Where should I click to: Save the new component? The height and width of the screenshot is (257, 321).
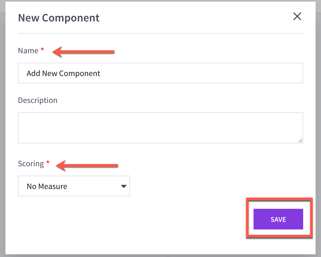278,219
